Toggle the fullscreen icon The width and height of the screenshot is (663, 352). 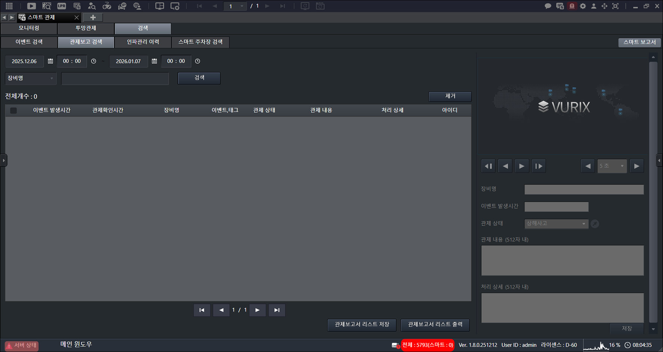point(615,6)
